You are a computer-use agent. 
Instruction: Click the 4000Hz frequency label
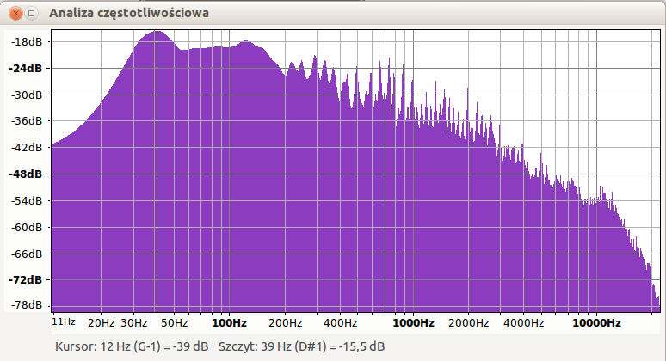pos(524,323)
